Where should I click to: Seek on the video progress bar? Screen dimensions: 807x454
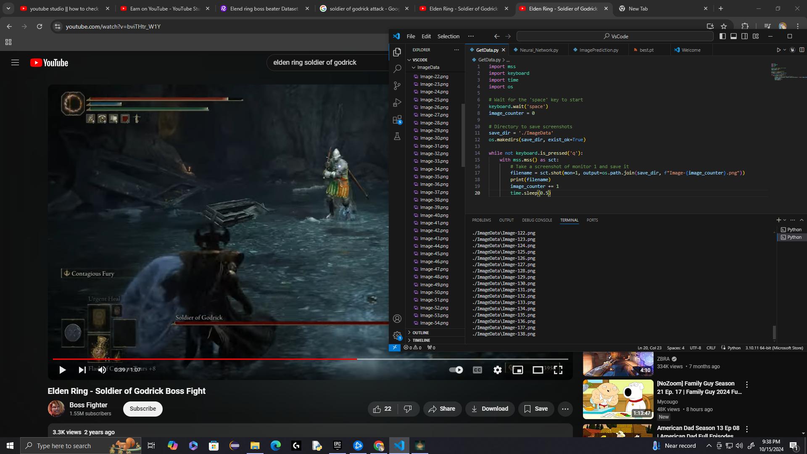(x=310, y=359)
